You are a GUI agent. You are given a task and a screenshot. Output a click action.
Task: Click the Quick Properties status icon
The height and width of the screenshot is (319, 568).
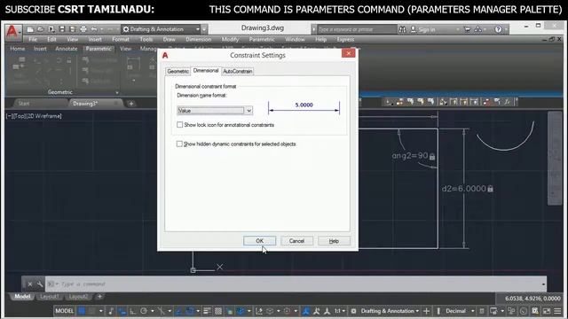pyautogui.click(x=482, y=311)
